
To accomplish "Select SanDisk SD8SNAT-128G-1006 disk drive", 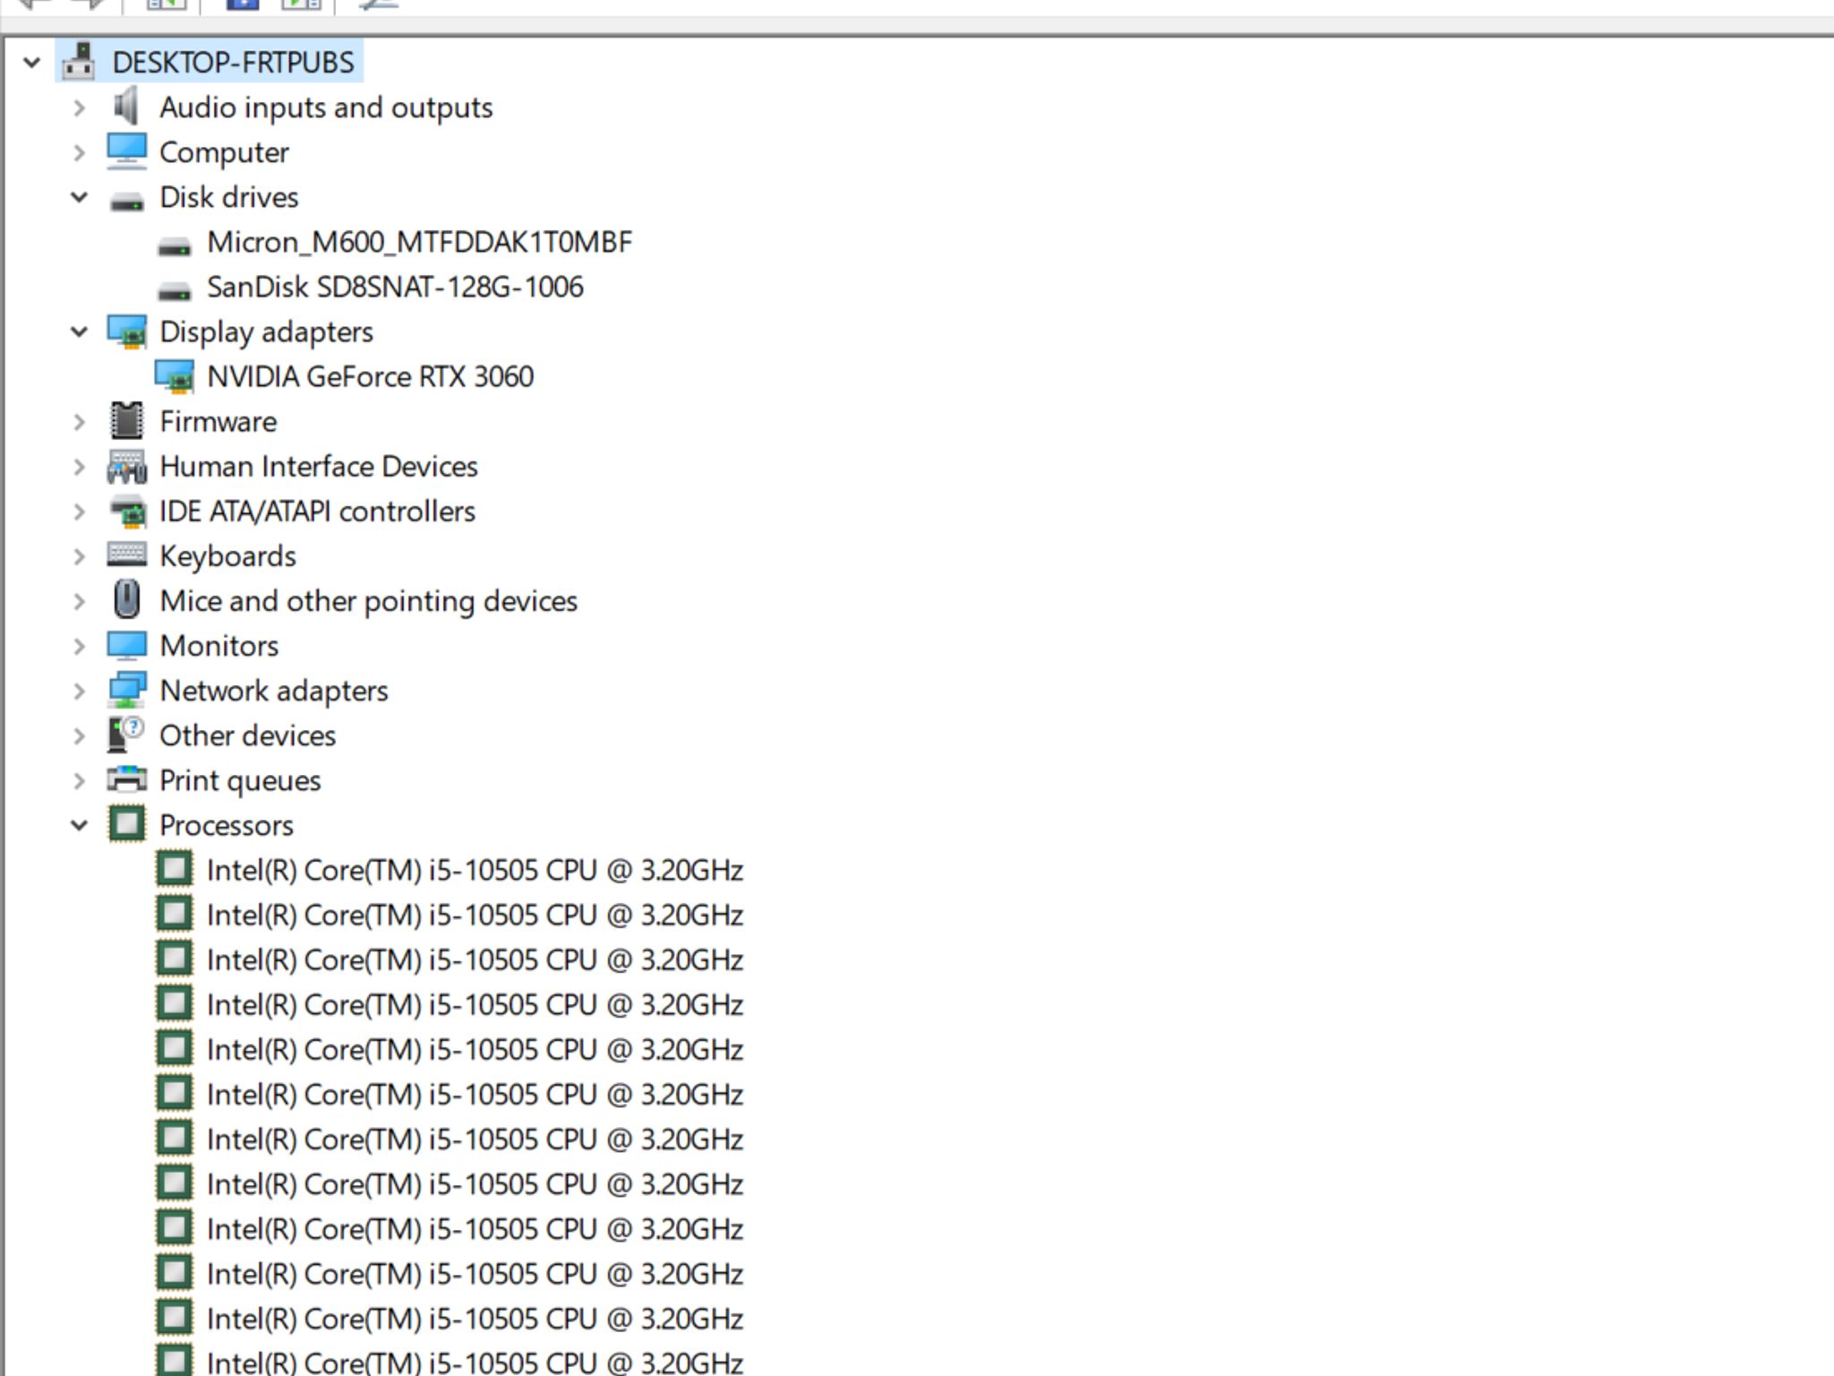I will 395,287.
